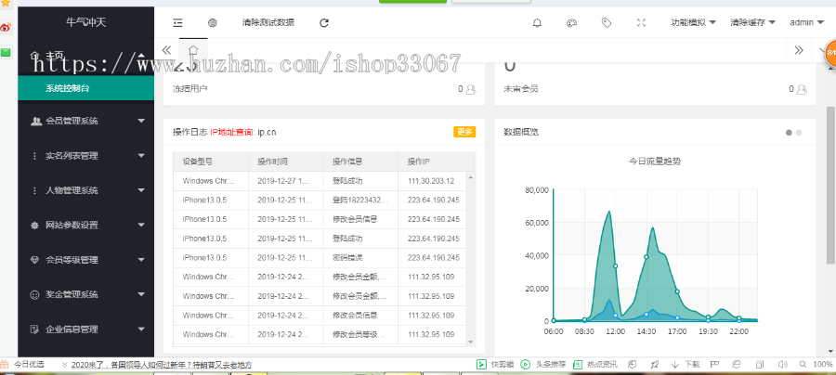This screenshot has width=836, height=375.
Task: Click the 14:30 data point on upper chart line
Action: pyautogui.click(x=647, y=257)
